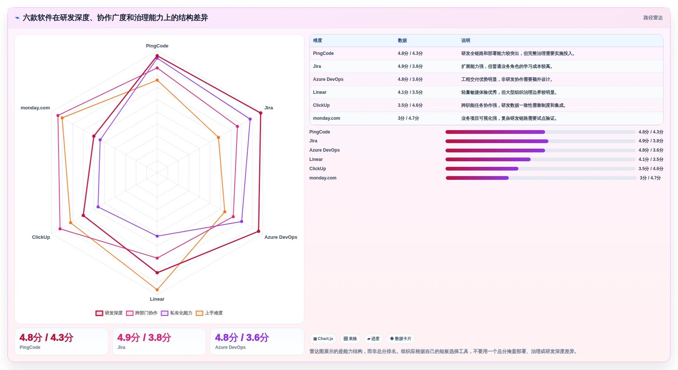Select the monday.com row in the table
This screenshot has height=370, width=678.
coord(486,118)
